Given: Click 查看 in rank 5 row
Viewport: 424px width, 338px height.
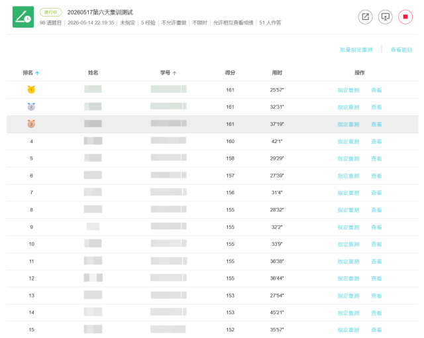Looking at the screenshot, I should pyautogui.click(x=376, y=158).
